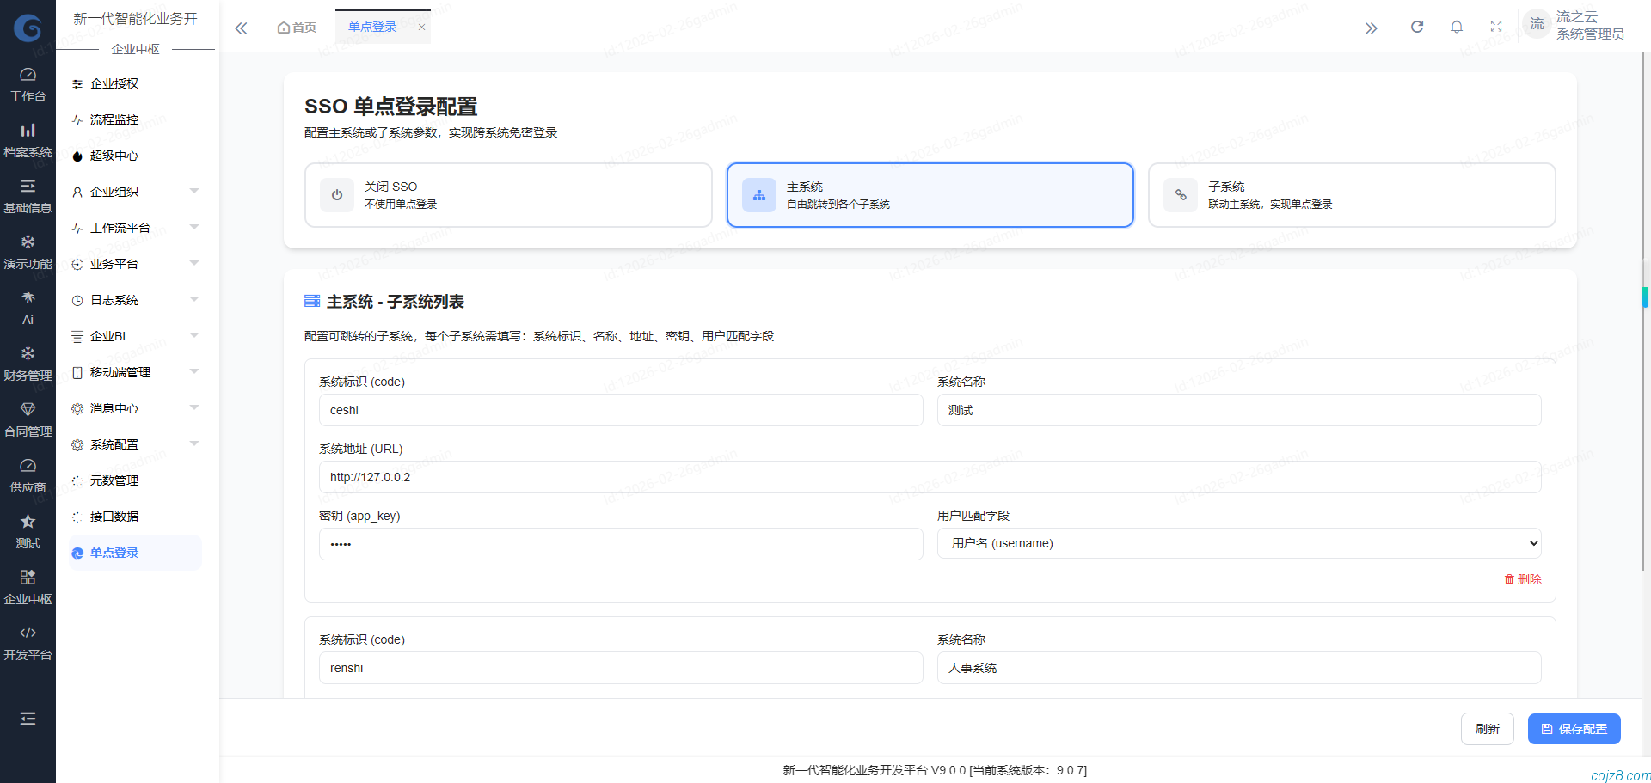Click the 删除 link to remove the subsystem
Screen dimensions: 1651x783
coord(1523,579)
